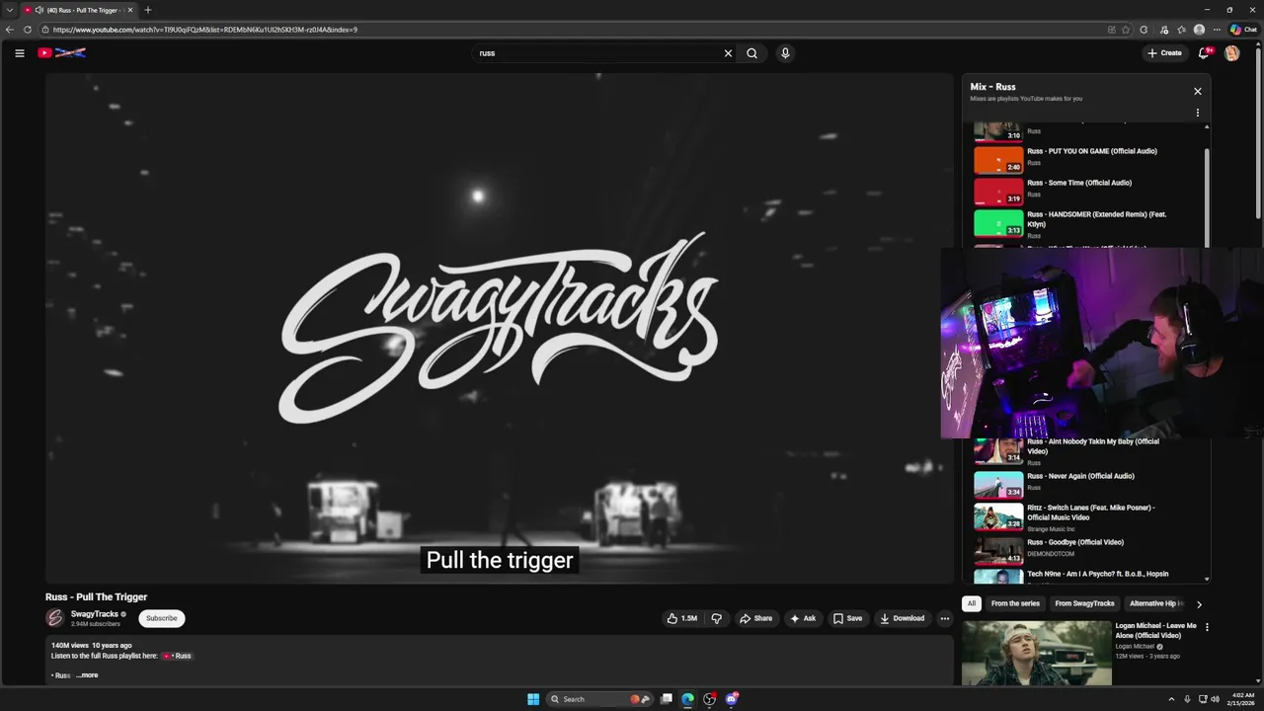Click the Create button
Image resolution: width=1264 pixels, height=711 pixels.
tap(1164, 53)
